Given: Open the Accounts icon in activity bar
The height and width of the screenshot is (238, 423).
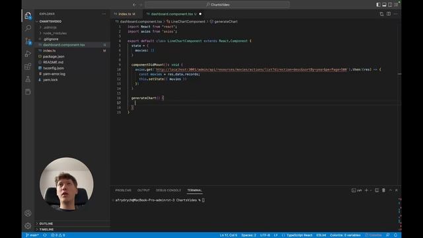Looking at the screenshot, I should [x=28, y=213].
